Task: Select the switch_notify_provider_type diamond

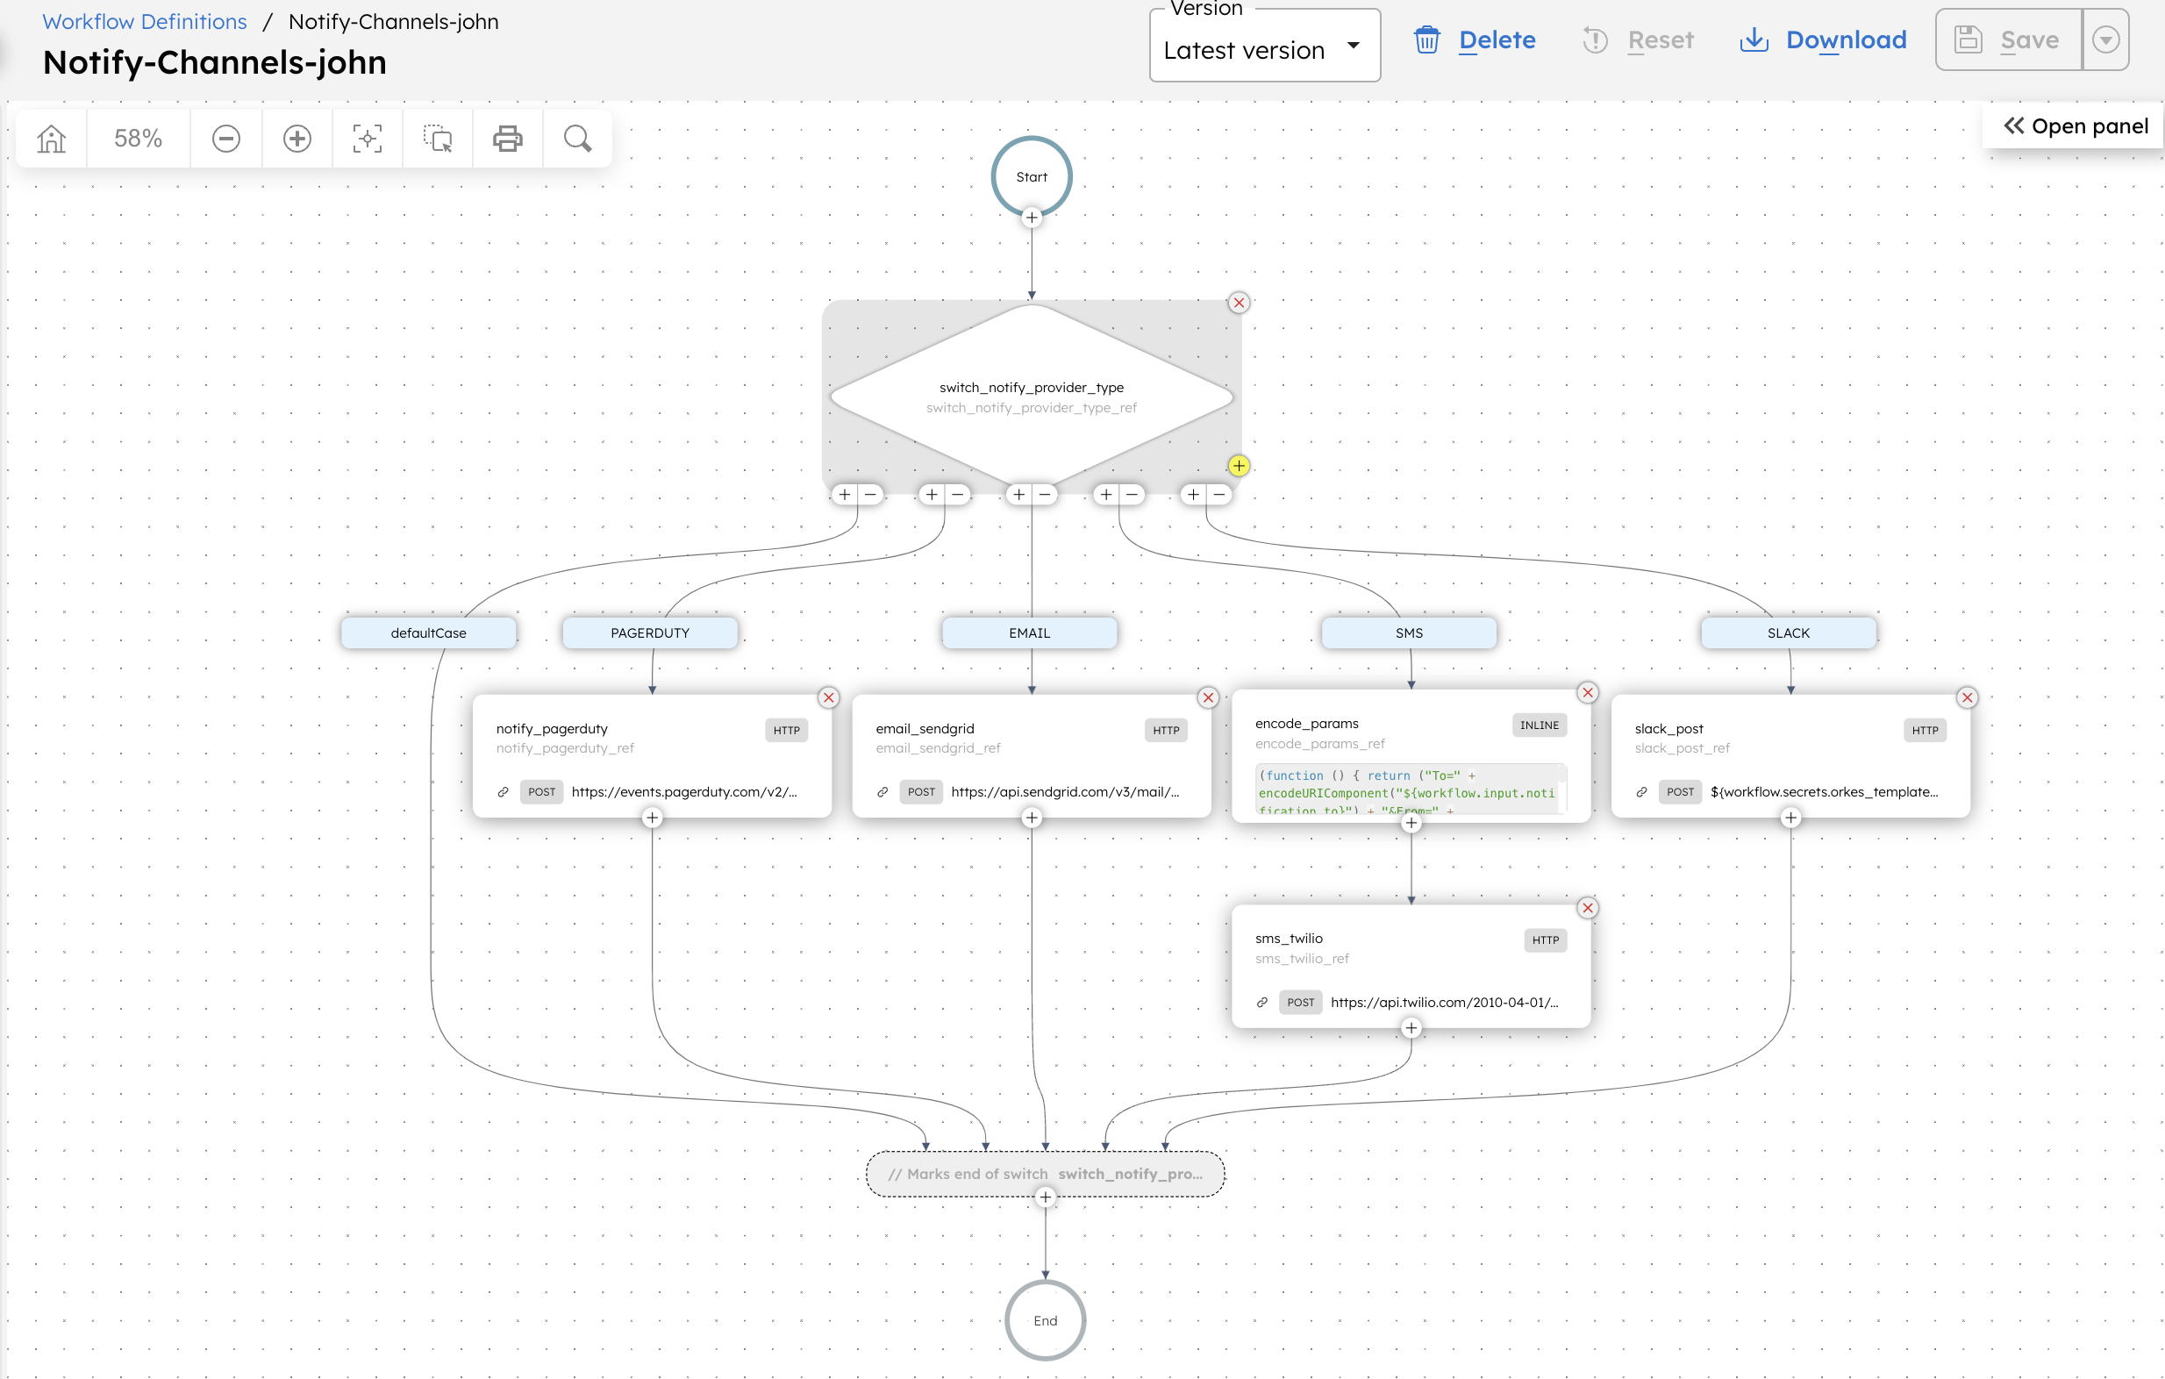Action: [1032, 397]
